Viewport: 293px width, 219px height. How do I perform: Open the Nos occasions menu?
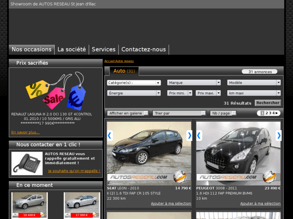pos(31,49)
